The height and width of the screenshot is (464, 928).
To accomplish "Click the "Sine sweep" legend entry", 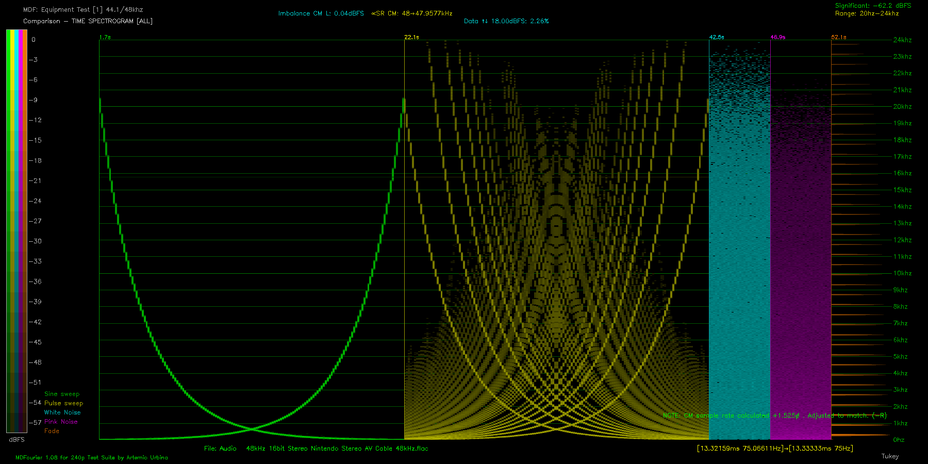I will pyautogui.click(x=62, y=394).
